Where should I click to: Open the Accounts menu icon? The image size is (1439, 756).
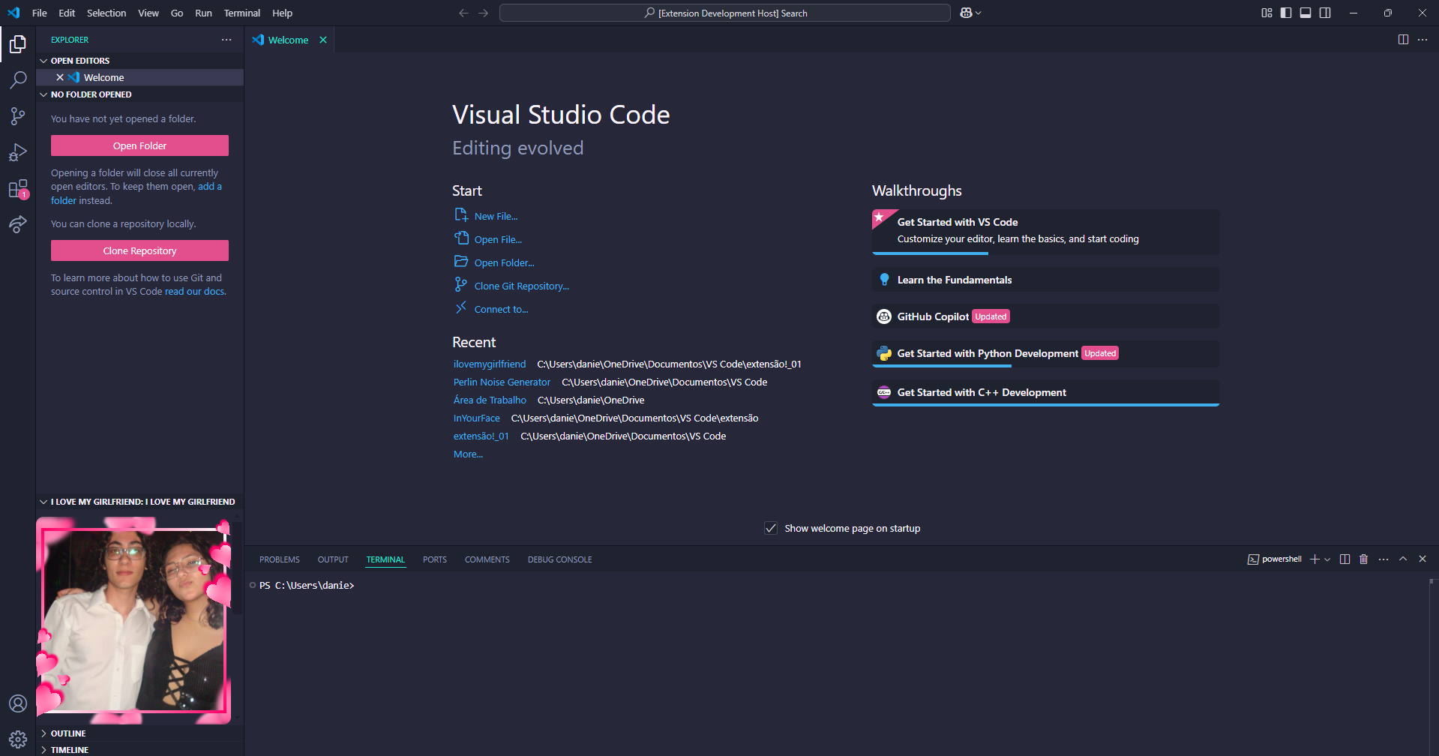(18, 703)
